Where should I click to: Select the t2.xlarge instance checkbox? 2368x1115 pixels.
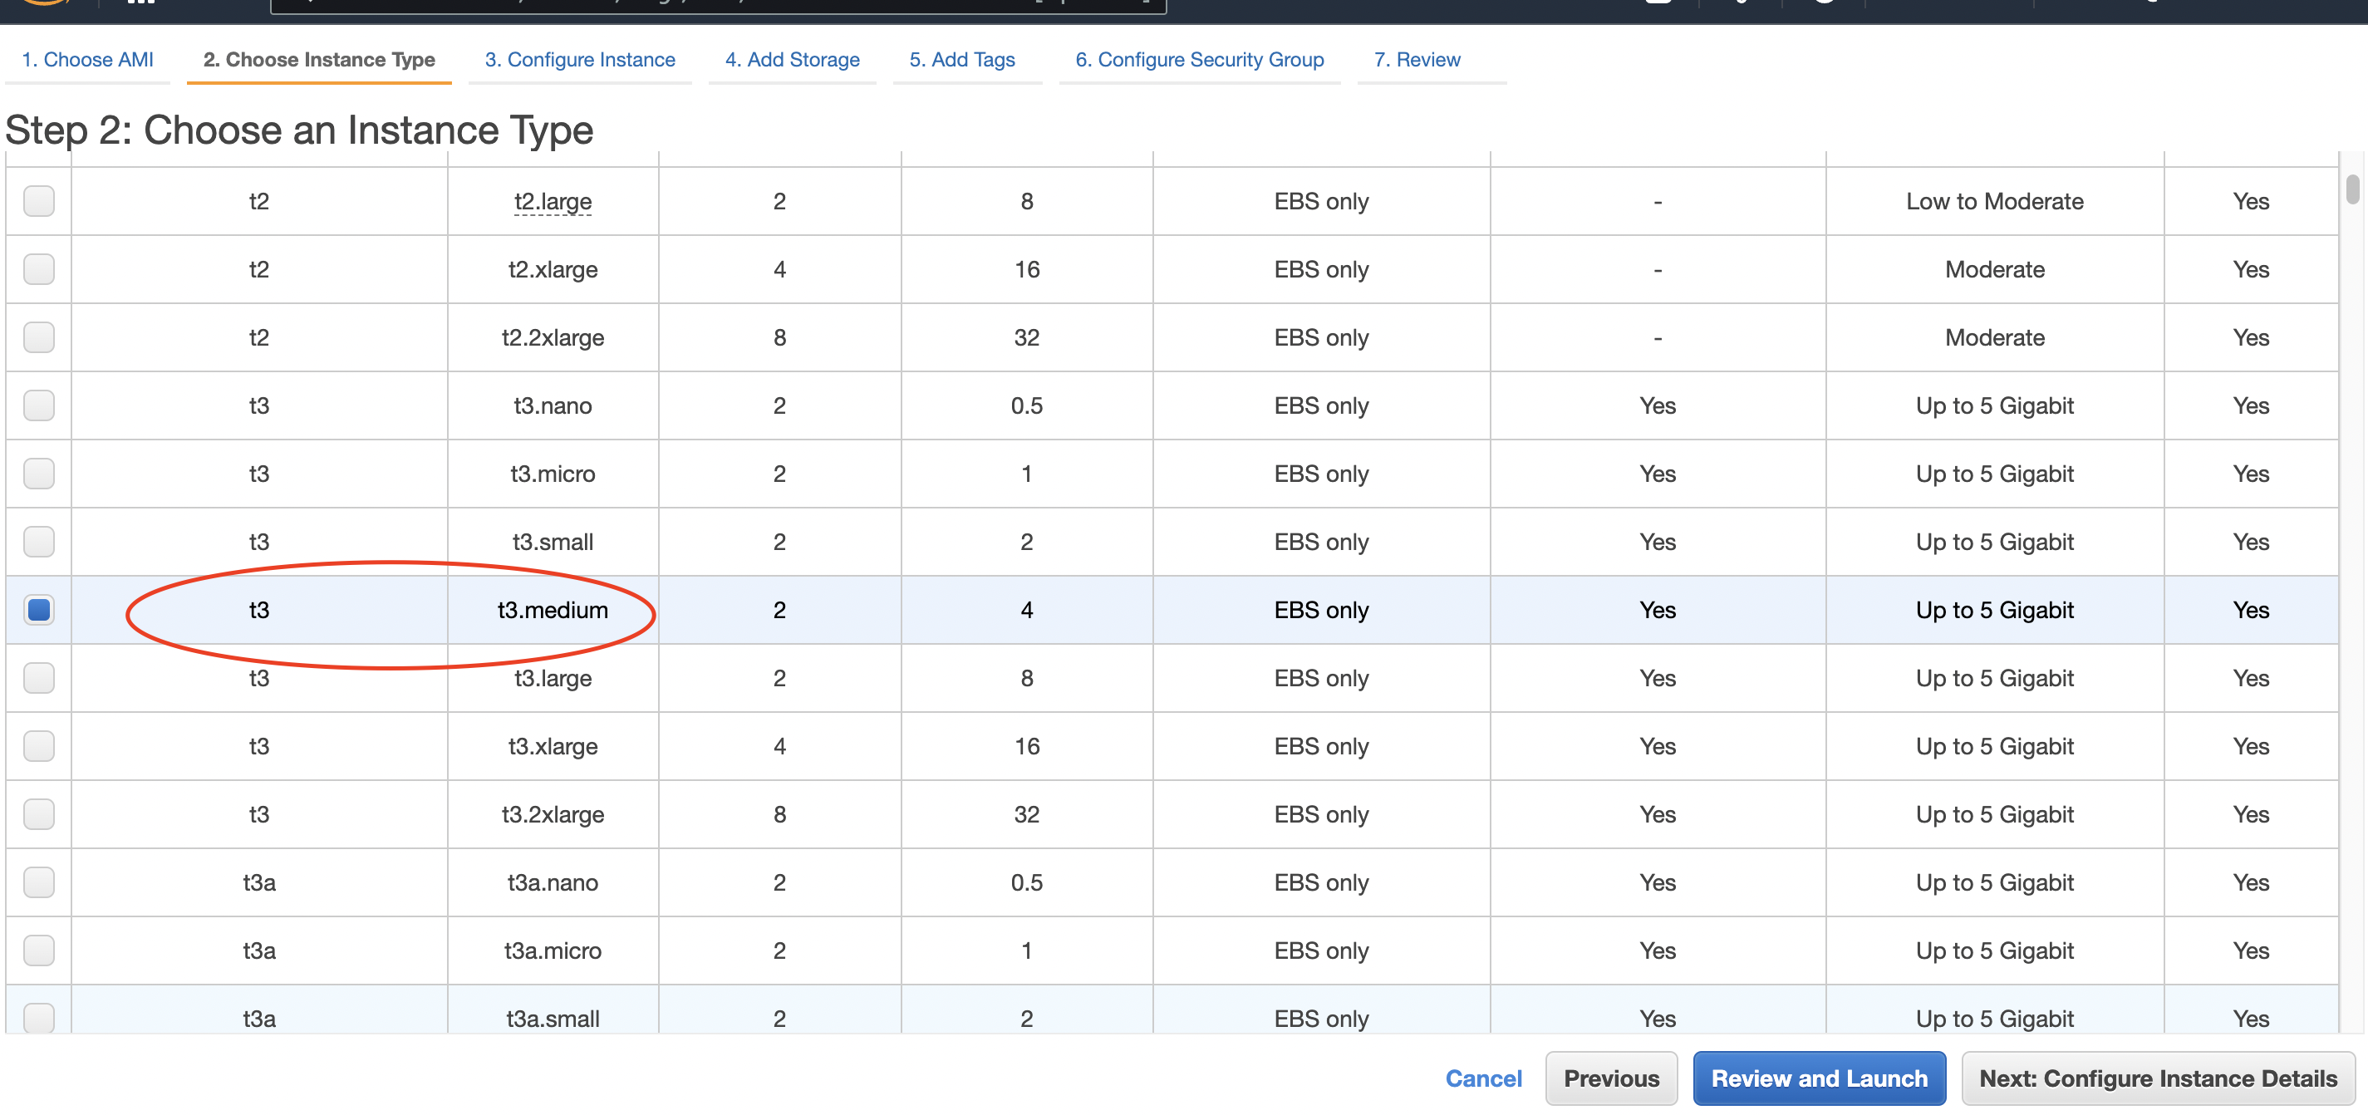pyautogui.click(x=38, y=269)
